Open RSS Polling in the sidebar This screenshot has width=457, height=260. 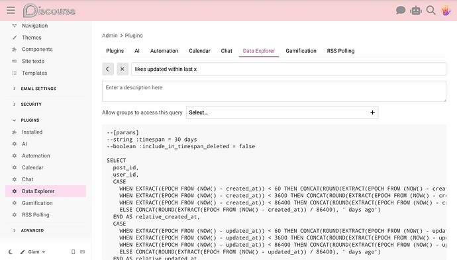pyautogui.click(x=36, y=215)
